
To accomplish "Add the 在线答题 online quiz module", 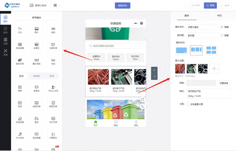I will pos(37,135).
